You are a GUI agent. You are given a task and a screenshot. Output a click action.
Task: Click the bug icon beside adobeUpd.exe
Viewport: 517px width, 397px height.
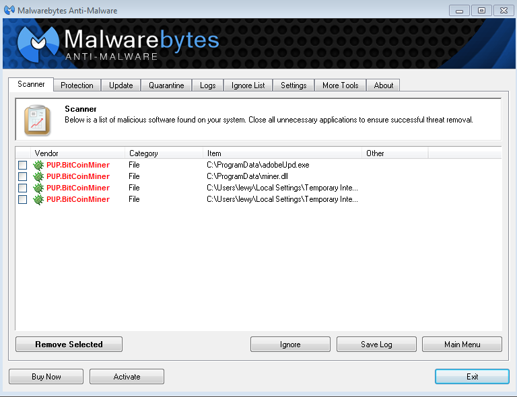(x=38, y=165)
